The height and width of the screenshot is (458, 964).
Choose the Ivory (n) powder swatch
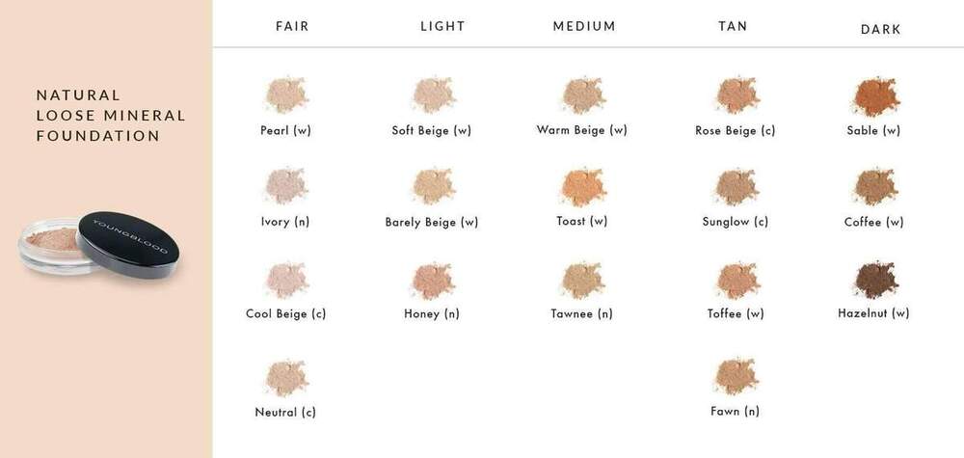click(284, 187)
